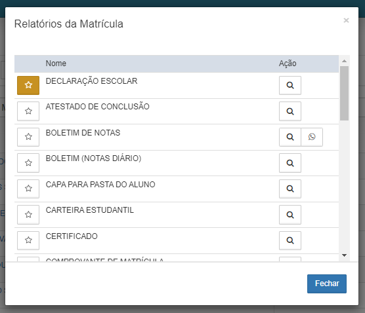Mark BOLETIM DE NOTAS as favorite

(28, 137)
